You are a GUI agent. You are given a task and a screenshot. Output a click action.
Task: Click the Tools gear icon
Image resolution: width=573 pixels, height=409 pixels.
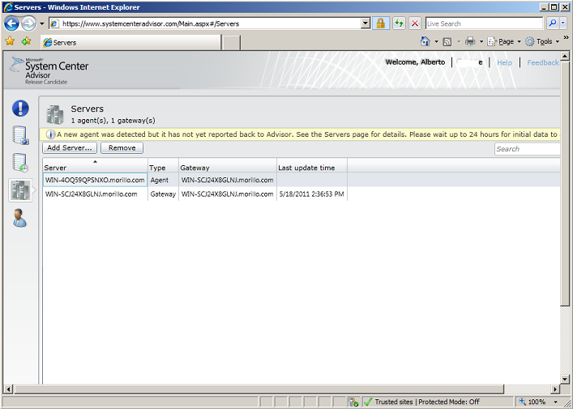[530, 41]
